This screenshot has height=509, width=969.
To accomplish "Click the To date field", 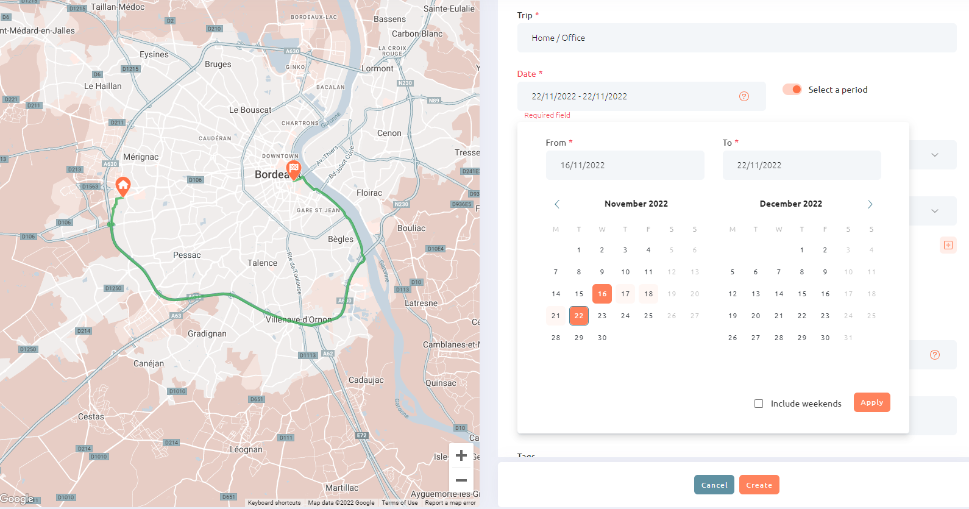I will (802, 165).
